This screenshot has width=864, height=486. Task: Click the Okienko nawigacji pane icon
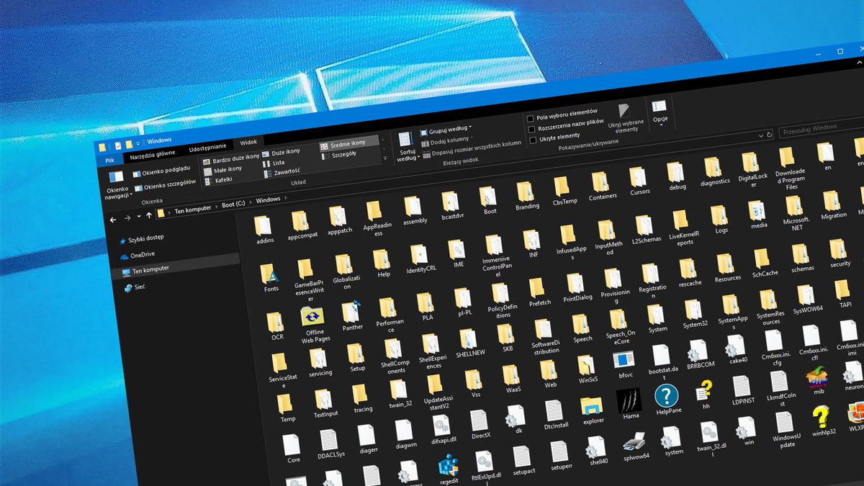(x=116, y=176)
